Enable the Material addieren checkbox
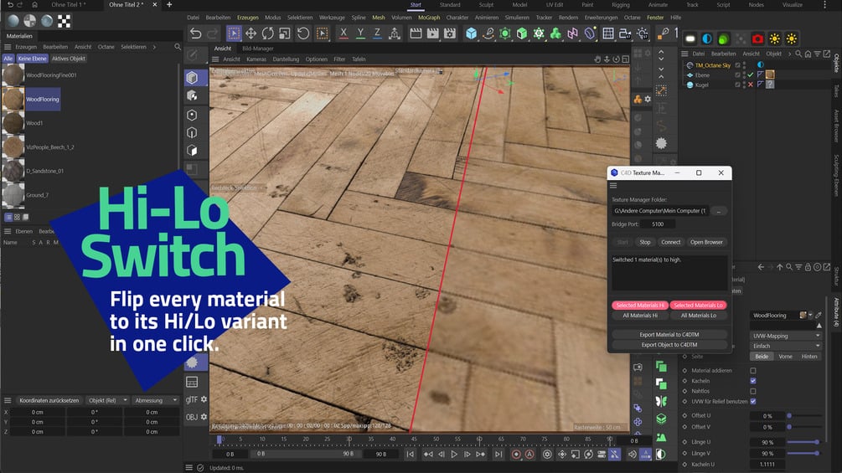 point(753,371)
